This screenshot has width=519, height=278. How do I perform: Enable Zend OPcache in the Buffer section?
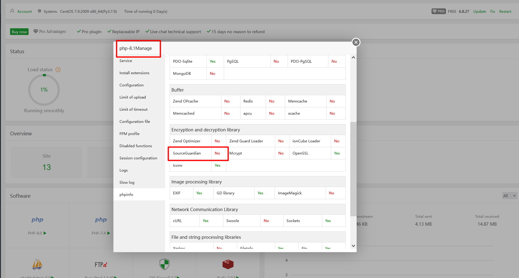[x=227, y=101]
